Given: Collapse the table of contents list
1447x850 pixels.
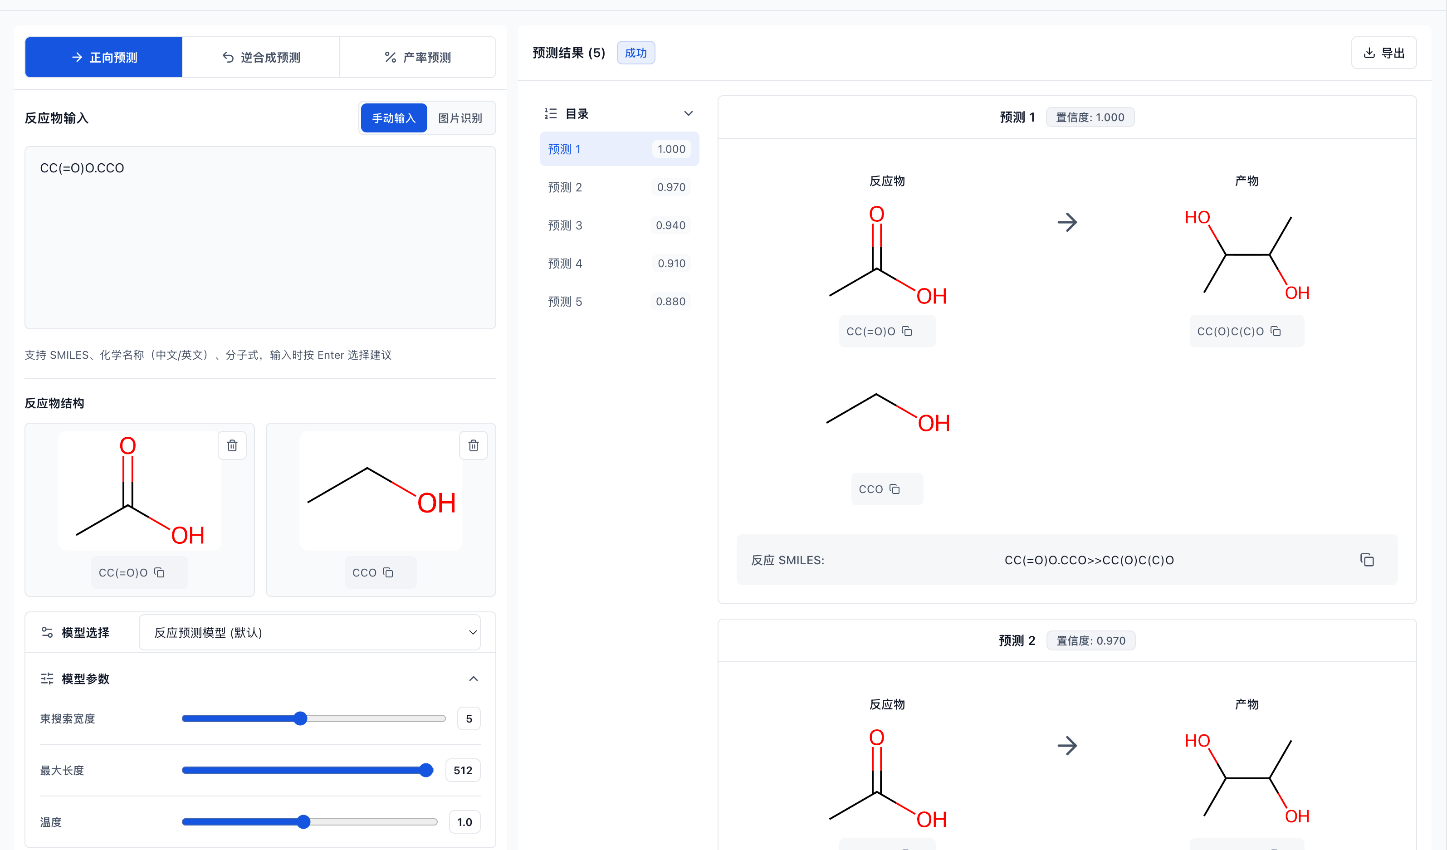Looking at the screenshot, I should (x=688, y=114).
